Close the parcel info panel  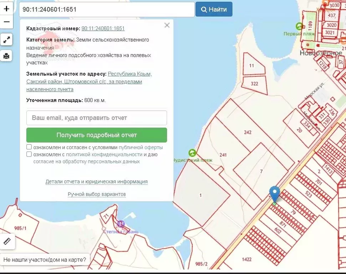pyautogui.click(x=167, y=25)
